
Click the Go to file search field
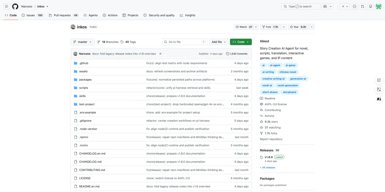pos(185,42)
